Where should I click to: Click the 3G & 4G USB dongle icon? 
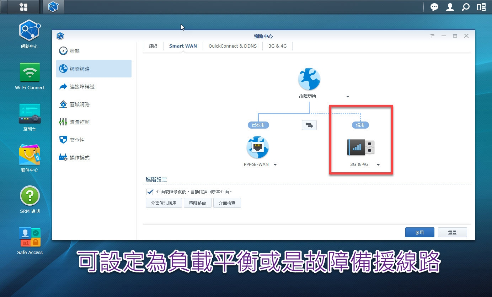click(360, 147)
